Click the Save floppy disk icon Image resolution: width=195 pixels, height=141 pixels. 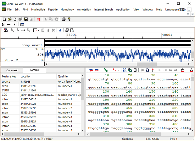pos(26,19)
